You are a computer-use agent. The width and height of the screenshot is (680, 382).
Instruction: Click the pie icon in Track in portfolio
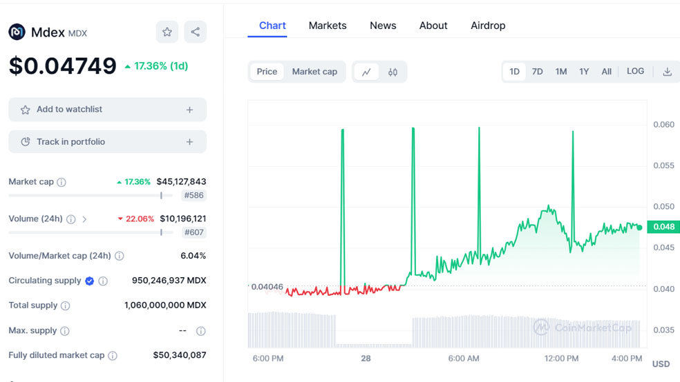tap(25, 142)
